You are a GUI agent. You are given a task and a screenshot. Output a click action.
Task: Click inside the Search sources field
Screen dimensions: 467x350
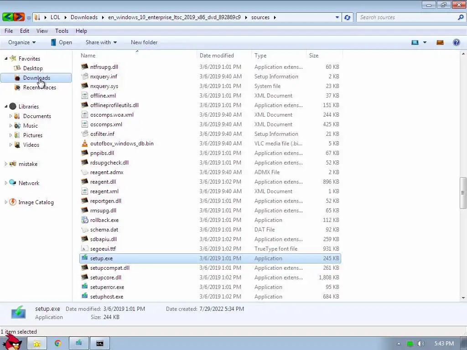[x=407, y=17]
